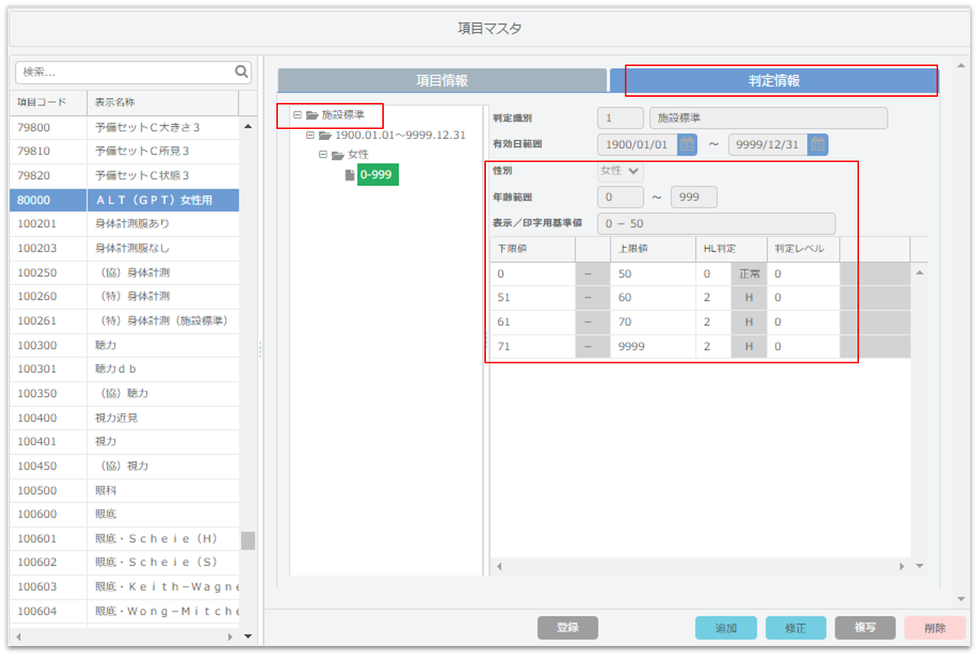Select the 0-999 tree leaf
Image resolution: width=978 pixels, height=656 pixels.
pos(377,175)
